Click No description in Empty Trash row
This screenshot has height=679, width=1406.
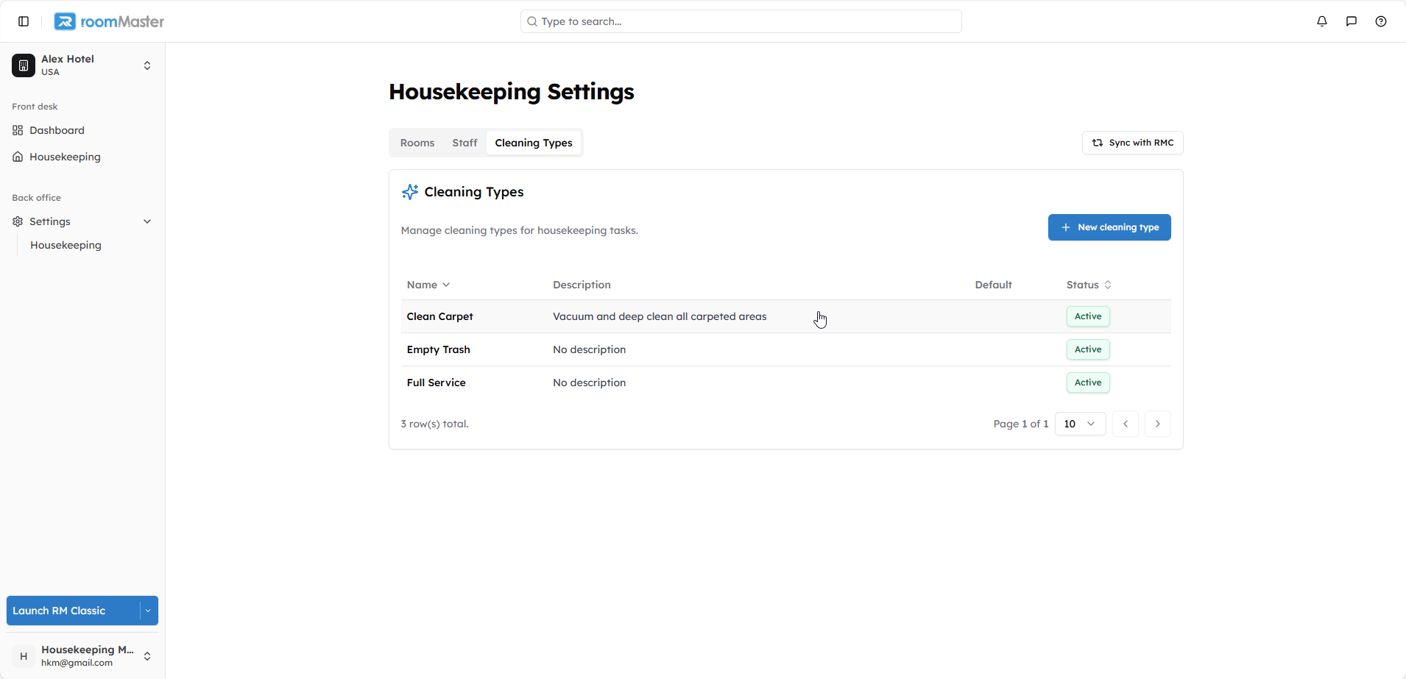click(x=590, y=349)
